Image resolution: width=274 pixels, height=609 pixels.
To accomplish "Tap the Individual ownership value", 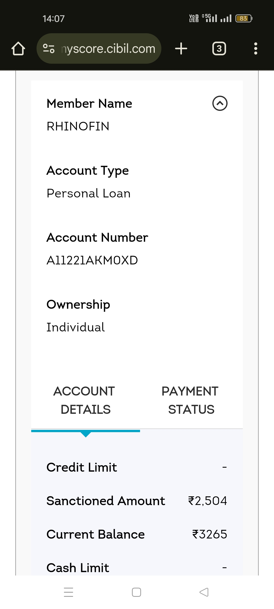I will [76, 327].
